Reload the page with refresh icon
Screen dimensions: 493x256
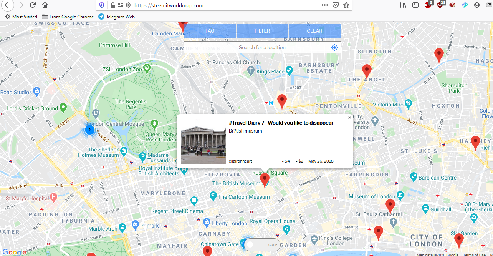tap(33, 5)
